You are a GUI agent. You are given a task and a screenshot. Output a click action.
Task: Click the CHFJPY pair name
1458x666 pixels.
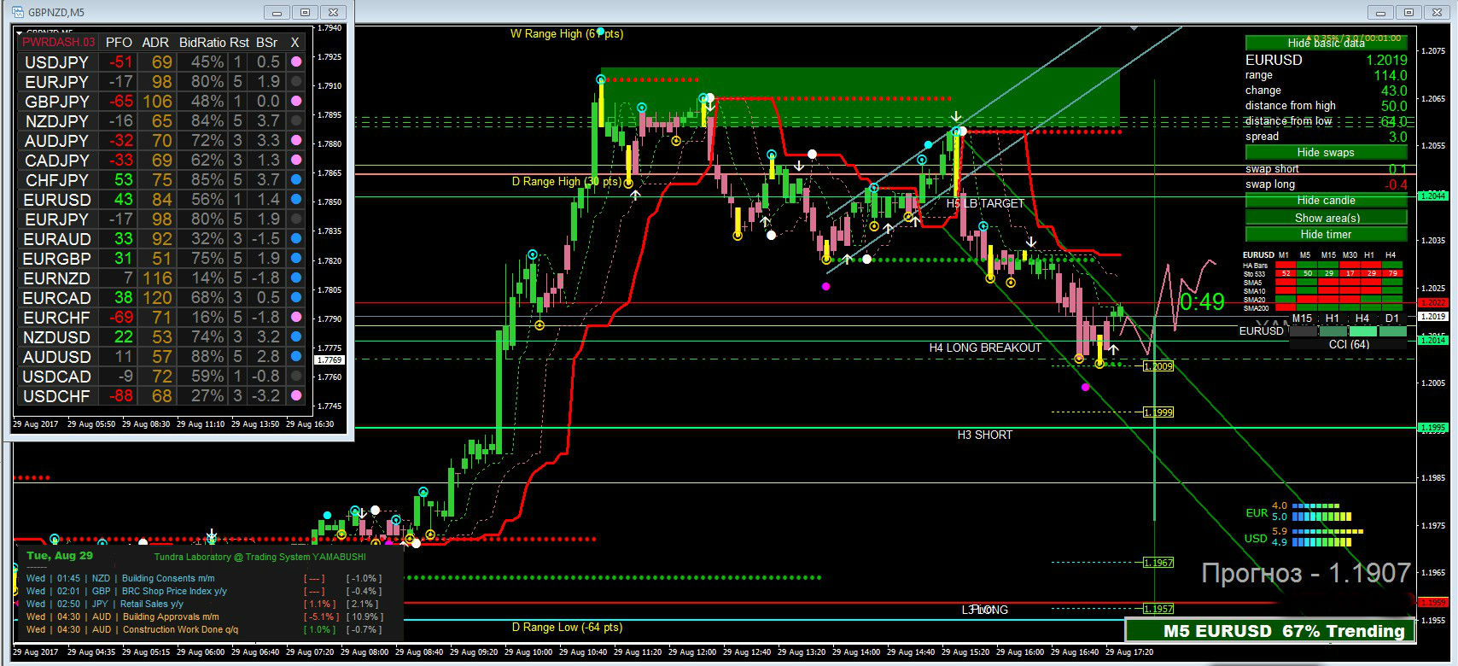56,180
